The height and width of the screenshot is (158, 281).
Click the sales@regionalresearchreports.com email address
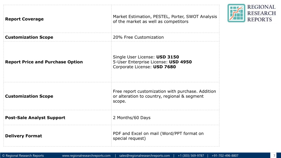click(x=144, y=156)
